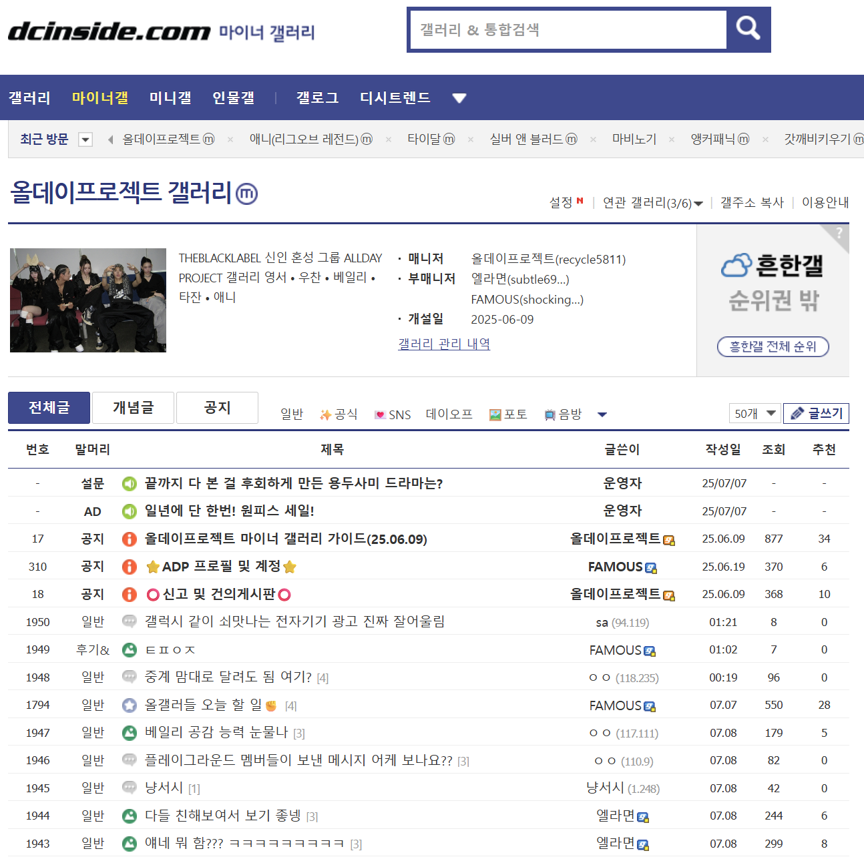Click the cloud icon beside 흔한갤

point(736,265)
